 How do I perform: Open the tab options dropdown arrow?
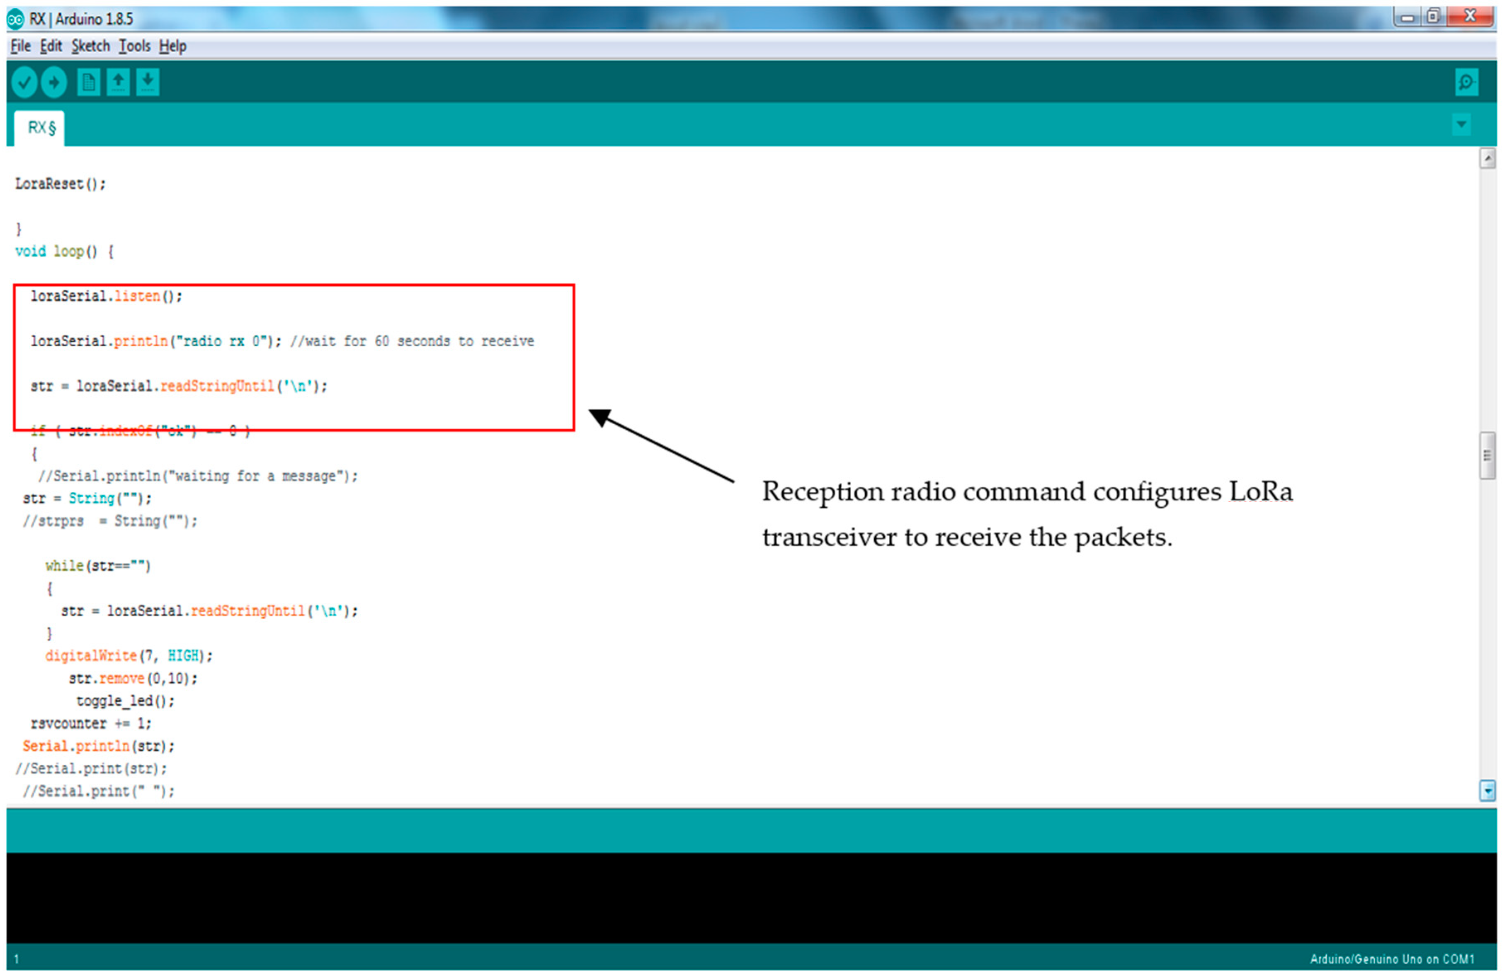[1461, 124]
